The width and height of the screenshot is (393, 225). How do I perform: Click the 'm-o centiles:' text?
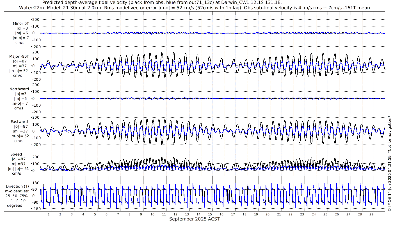tap(17, 191)
